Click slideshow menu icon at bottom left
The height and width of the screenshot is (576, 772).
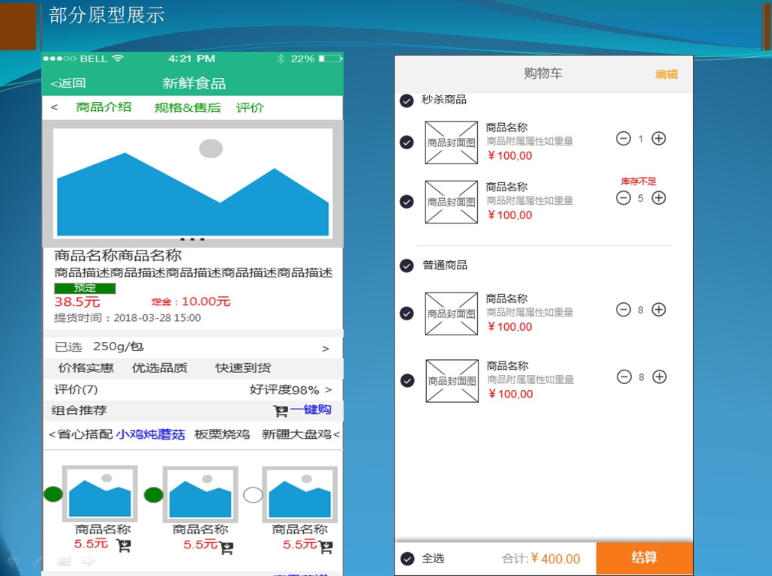[64, 561]
